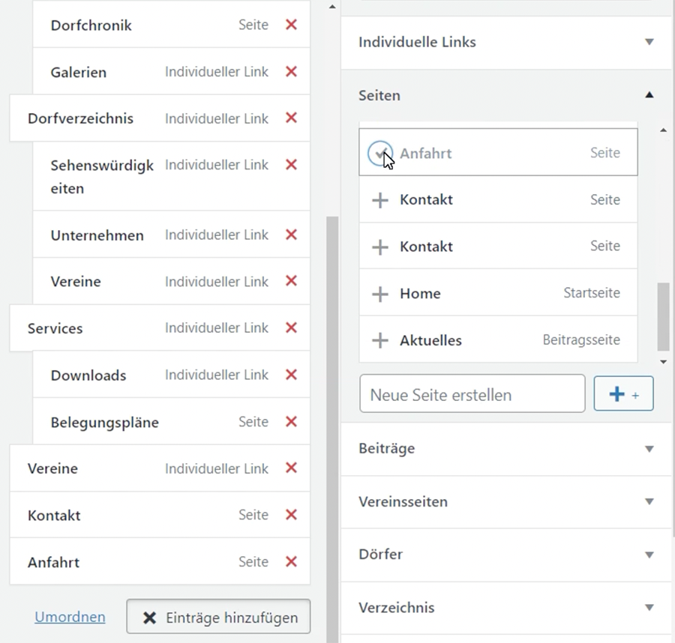The height and width of the screenshot is (643, 675).
Task: Add the Home page via plus icon
Action: 380,294
